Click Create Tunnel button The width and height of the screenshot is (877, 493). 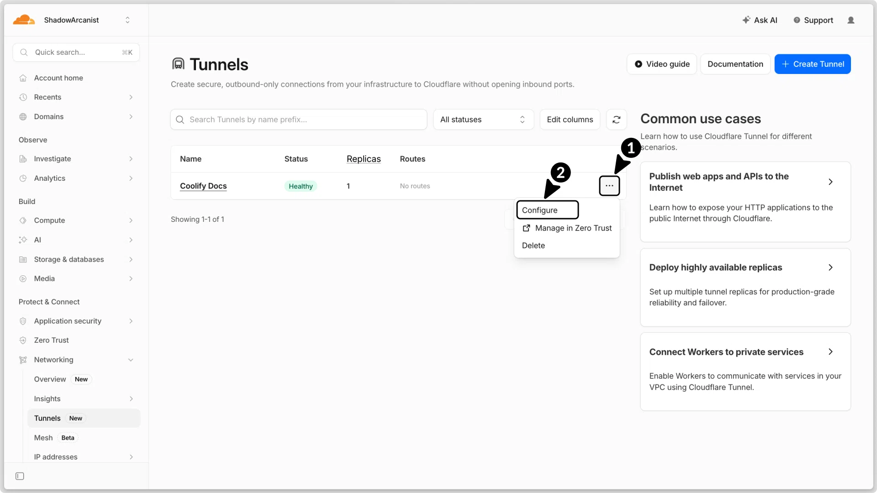813,64
